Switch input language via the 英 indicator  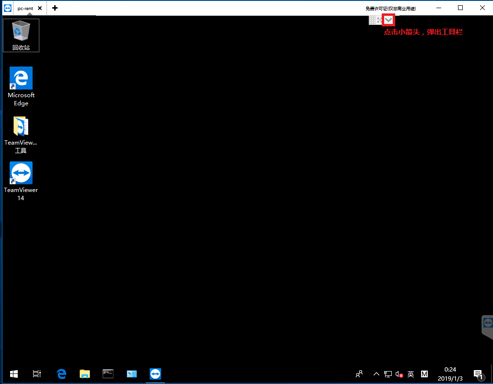coord(411,374)
